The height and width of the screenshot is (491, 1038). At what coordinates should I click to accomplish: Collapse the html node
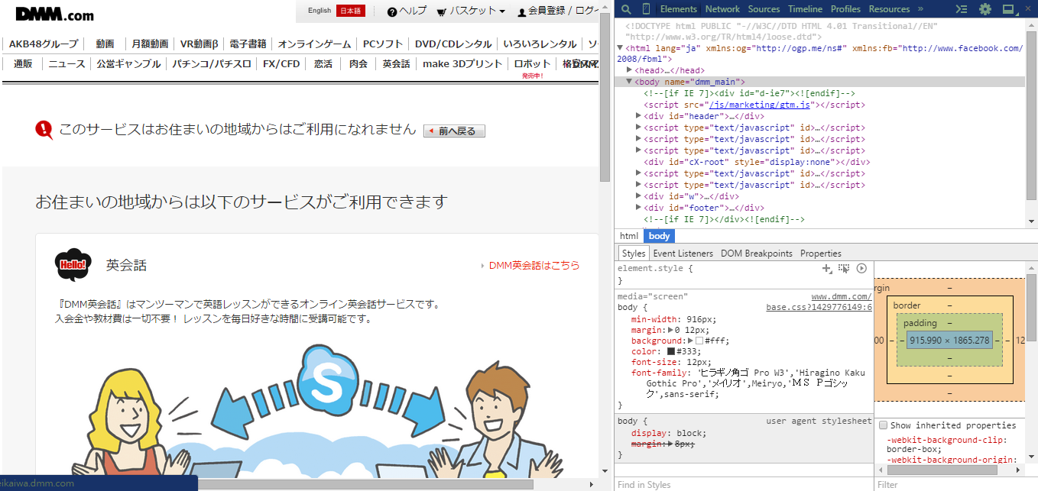pos(620,48)
